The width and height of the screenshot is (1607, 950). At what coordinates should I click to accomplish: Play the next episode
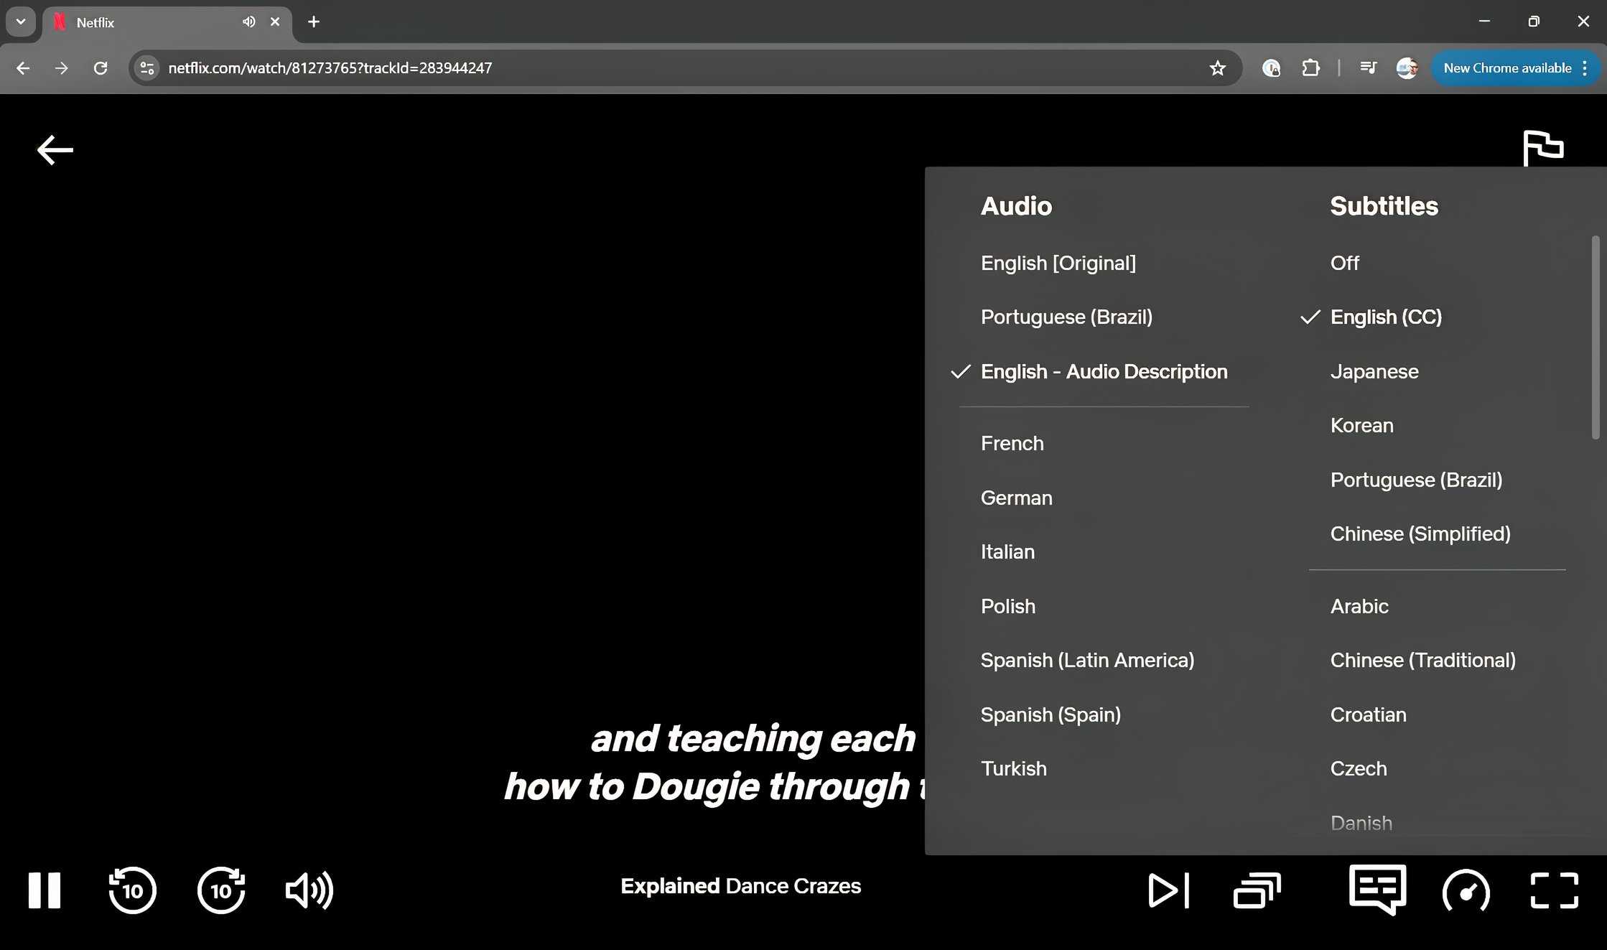[x=1169, y=890]
